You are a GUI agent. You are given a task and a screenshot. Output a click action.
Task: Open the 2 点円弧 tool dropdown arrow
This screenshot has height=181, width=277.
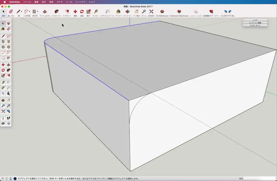29,11
